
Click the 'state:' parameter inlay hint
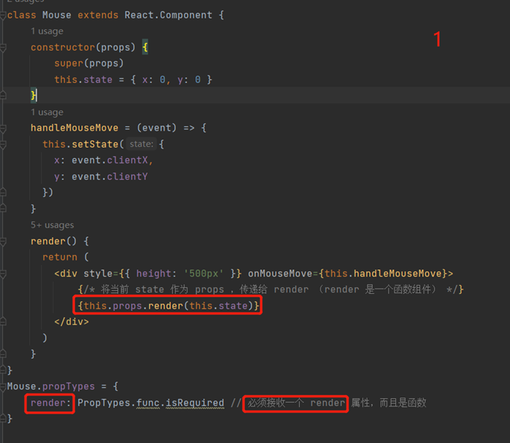coord(141,144)
